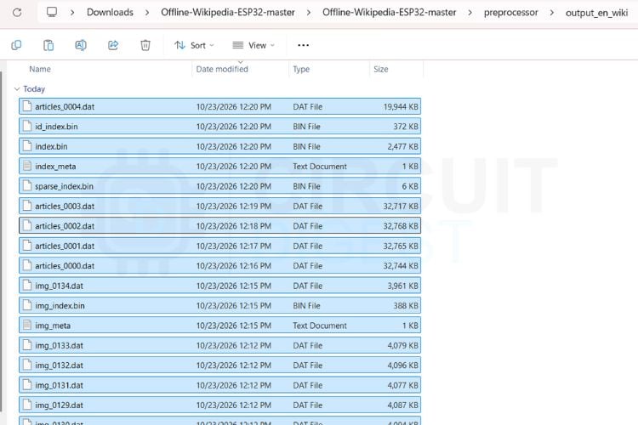Screen dimensions: 638x425
Task: Click size 32,768 KB cell
Action: (x=401, y=226)
